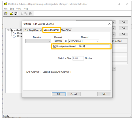Select the Derived channel tree item
The height and width of the screenshot is (119, 134).
pos(17,36)
